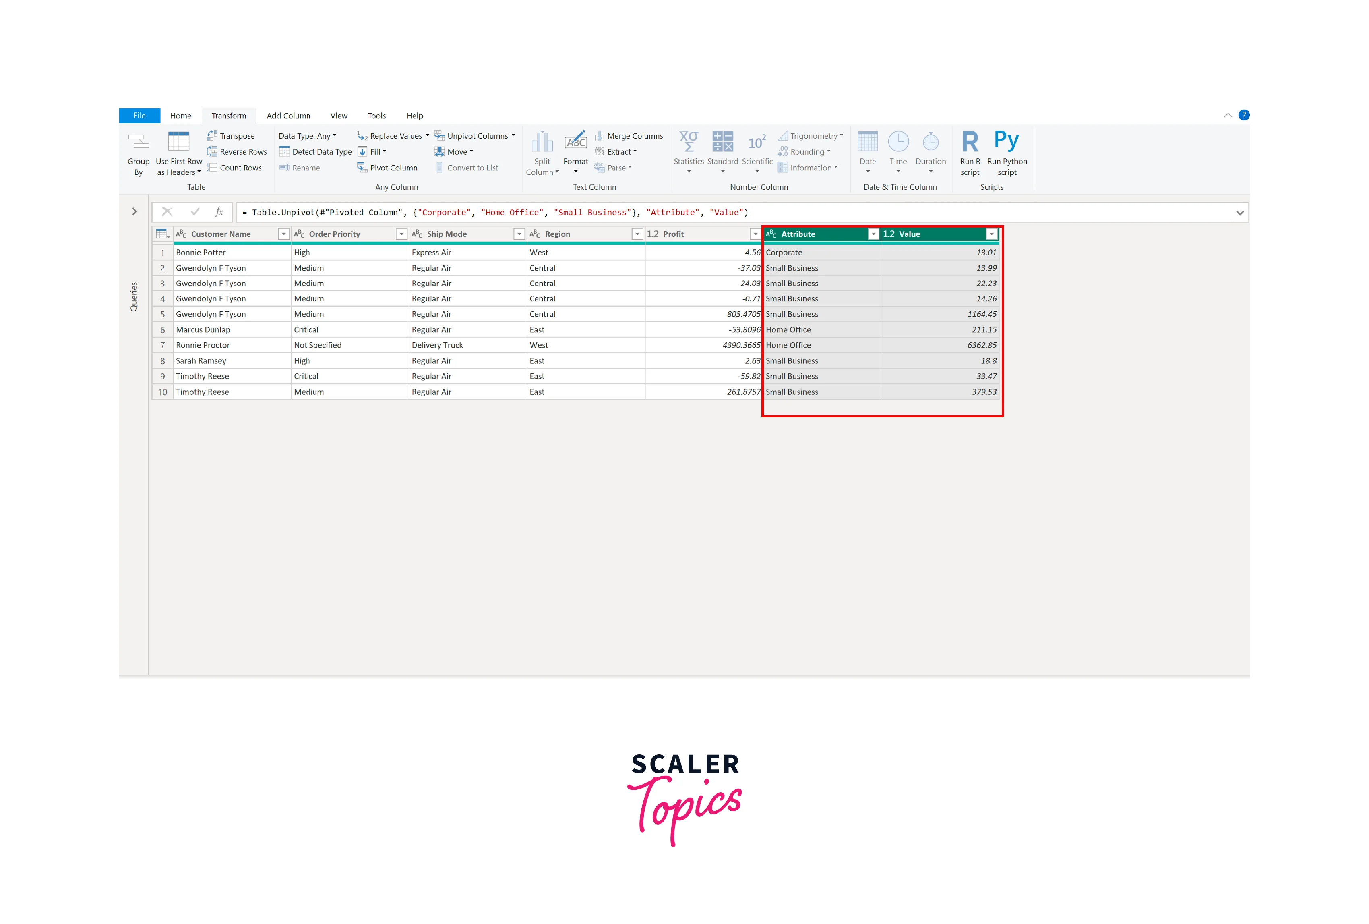The width and height of the screenshot is (1369, 924).
Task: Switch to the Home tab
Action: (x=180, y=116)
